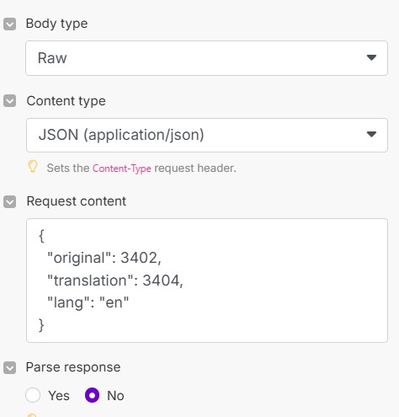Place cursor on the "lang": "en" line
Viewport: 399px width, 417px height.
[88, 302]
